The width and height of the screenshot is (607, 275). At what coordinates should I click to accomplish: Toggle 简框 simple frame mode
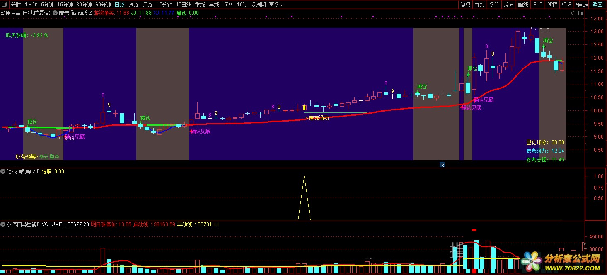[552, 5]
